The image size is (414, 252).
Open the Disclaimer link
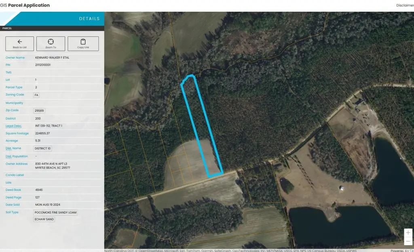point(405,5)
